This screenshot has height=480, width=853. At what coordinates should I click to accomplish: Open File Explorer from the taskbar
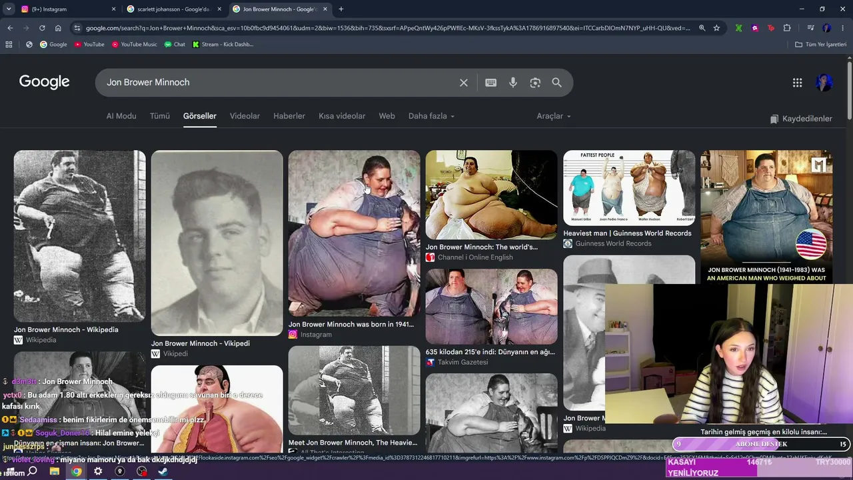coord(55,471)
